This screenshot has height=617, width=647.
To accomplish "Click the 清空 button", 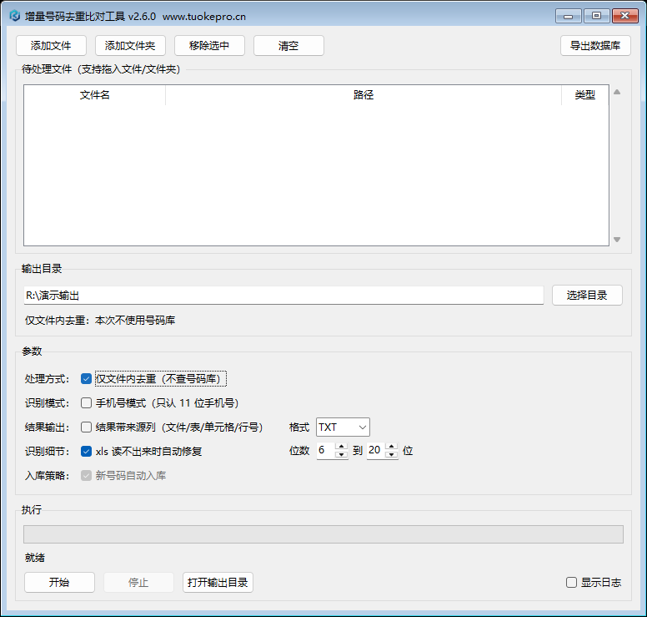I will coord(288,45).
